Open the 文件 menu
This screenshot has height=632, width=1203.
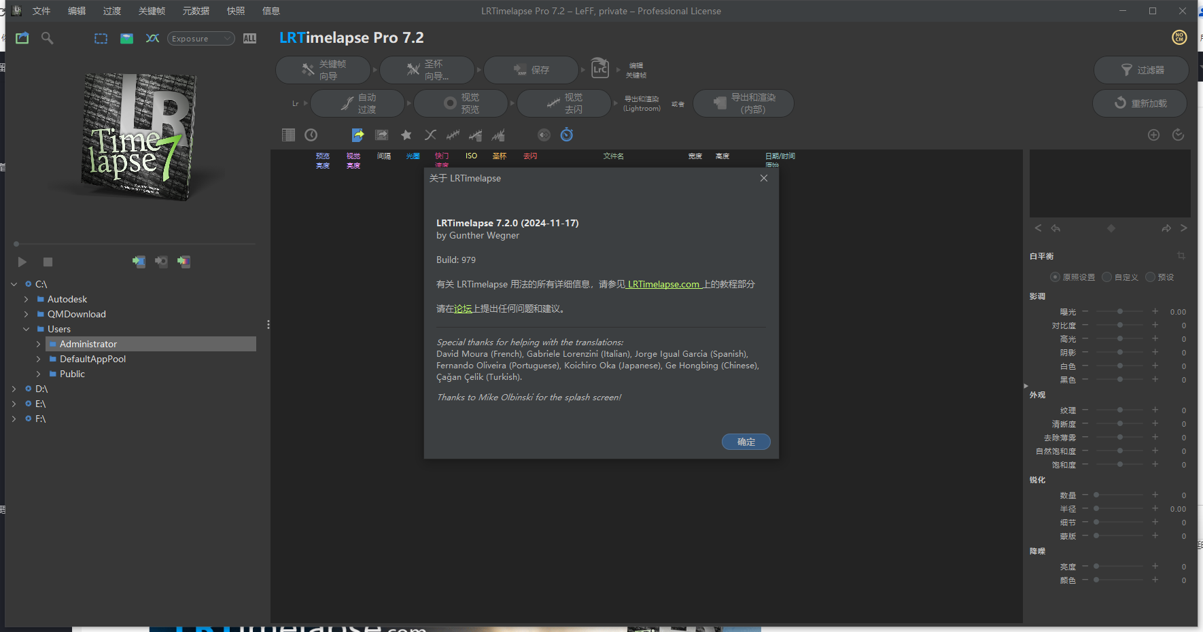[x=41, y=11]
